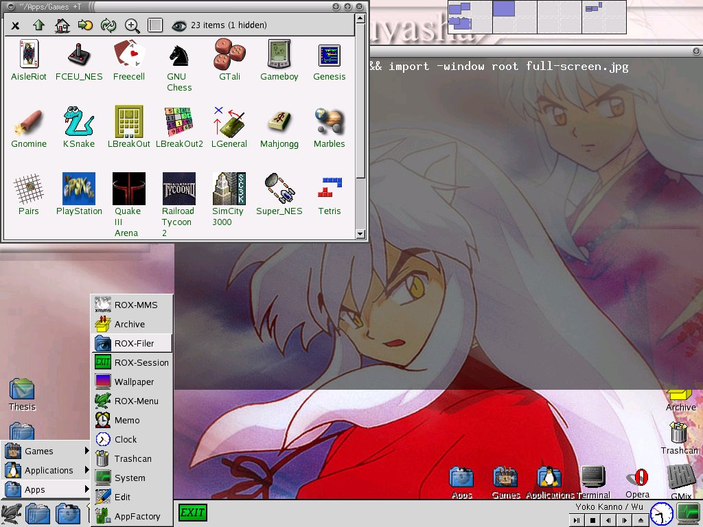Viewport: 703px width, 527px height.
Task: Open the Games submenu
Action: tap(46, 451)
